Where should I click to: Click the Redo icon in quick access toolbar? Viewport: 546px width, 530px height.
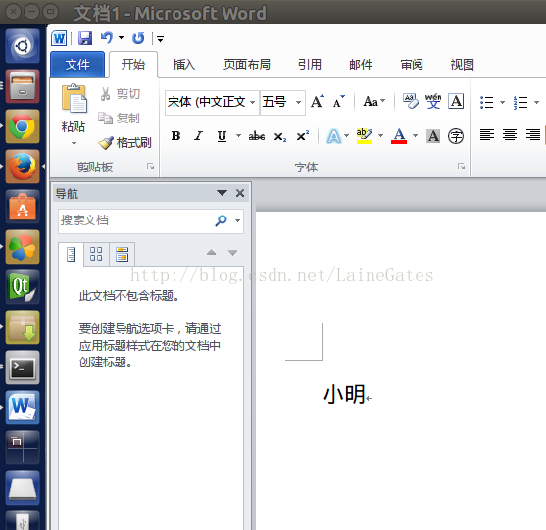tap(138, 38)
